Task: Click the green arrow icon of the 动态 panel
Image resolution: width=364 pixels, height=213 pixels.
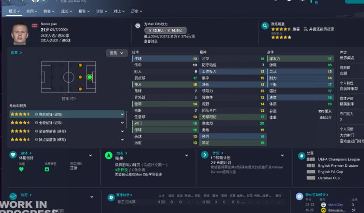Action: [108, 155]
